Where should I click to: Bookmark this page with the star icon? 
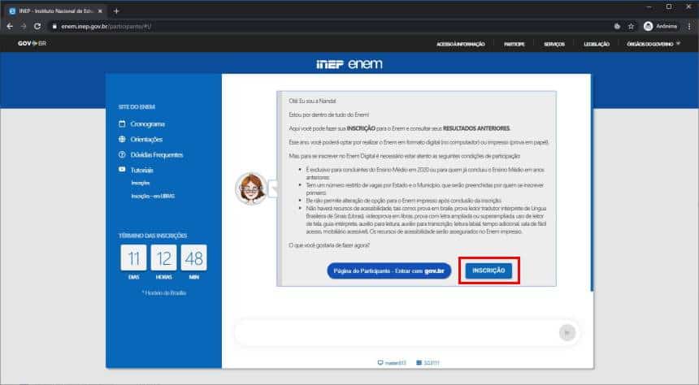[631, 26]
